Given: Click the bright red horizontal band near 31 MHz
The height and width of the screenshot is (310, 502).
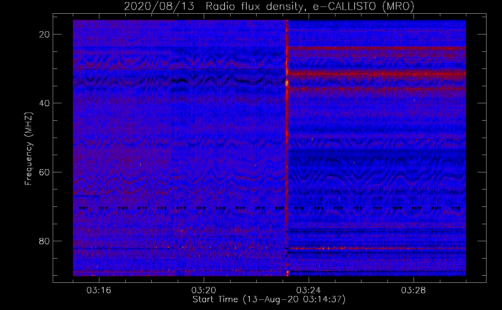Looking at the screenshot, I should pos(377,74).
